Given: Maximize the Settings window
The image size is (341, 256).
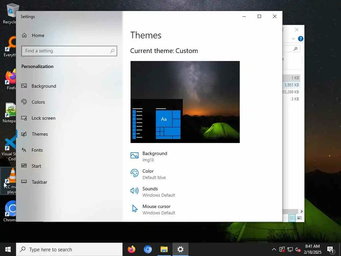Looking at the screenshot, I should point(259,17).
